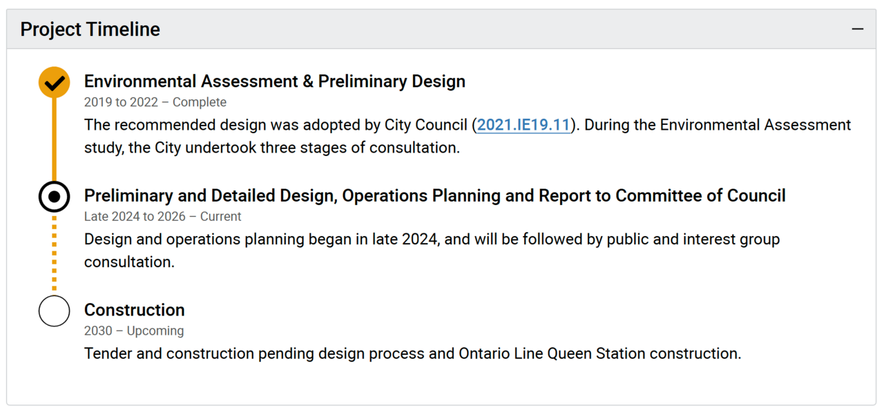
Task: Click the empty circle marker beside Construction
Action: point(54,311)
